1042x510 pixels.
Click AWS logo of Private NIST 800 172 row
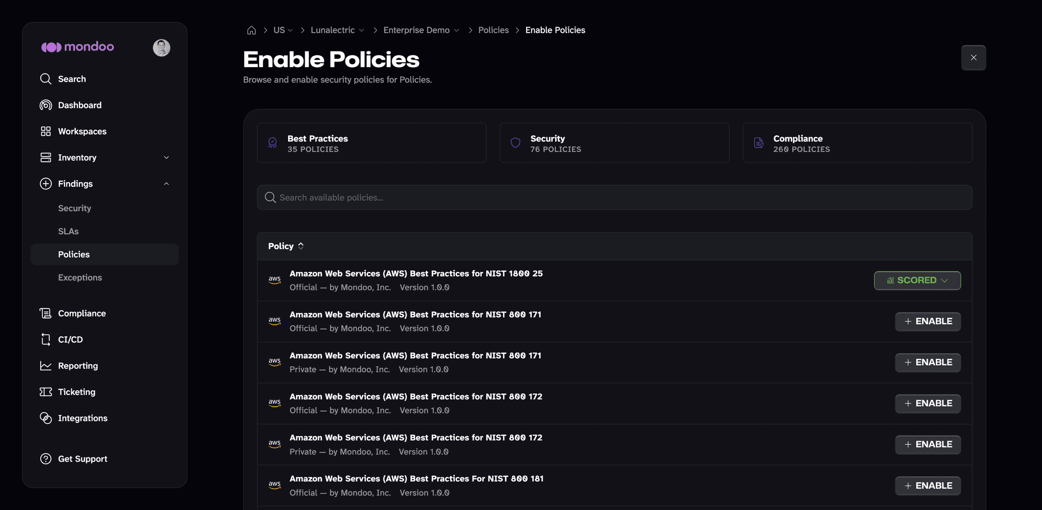point(275,444)
